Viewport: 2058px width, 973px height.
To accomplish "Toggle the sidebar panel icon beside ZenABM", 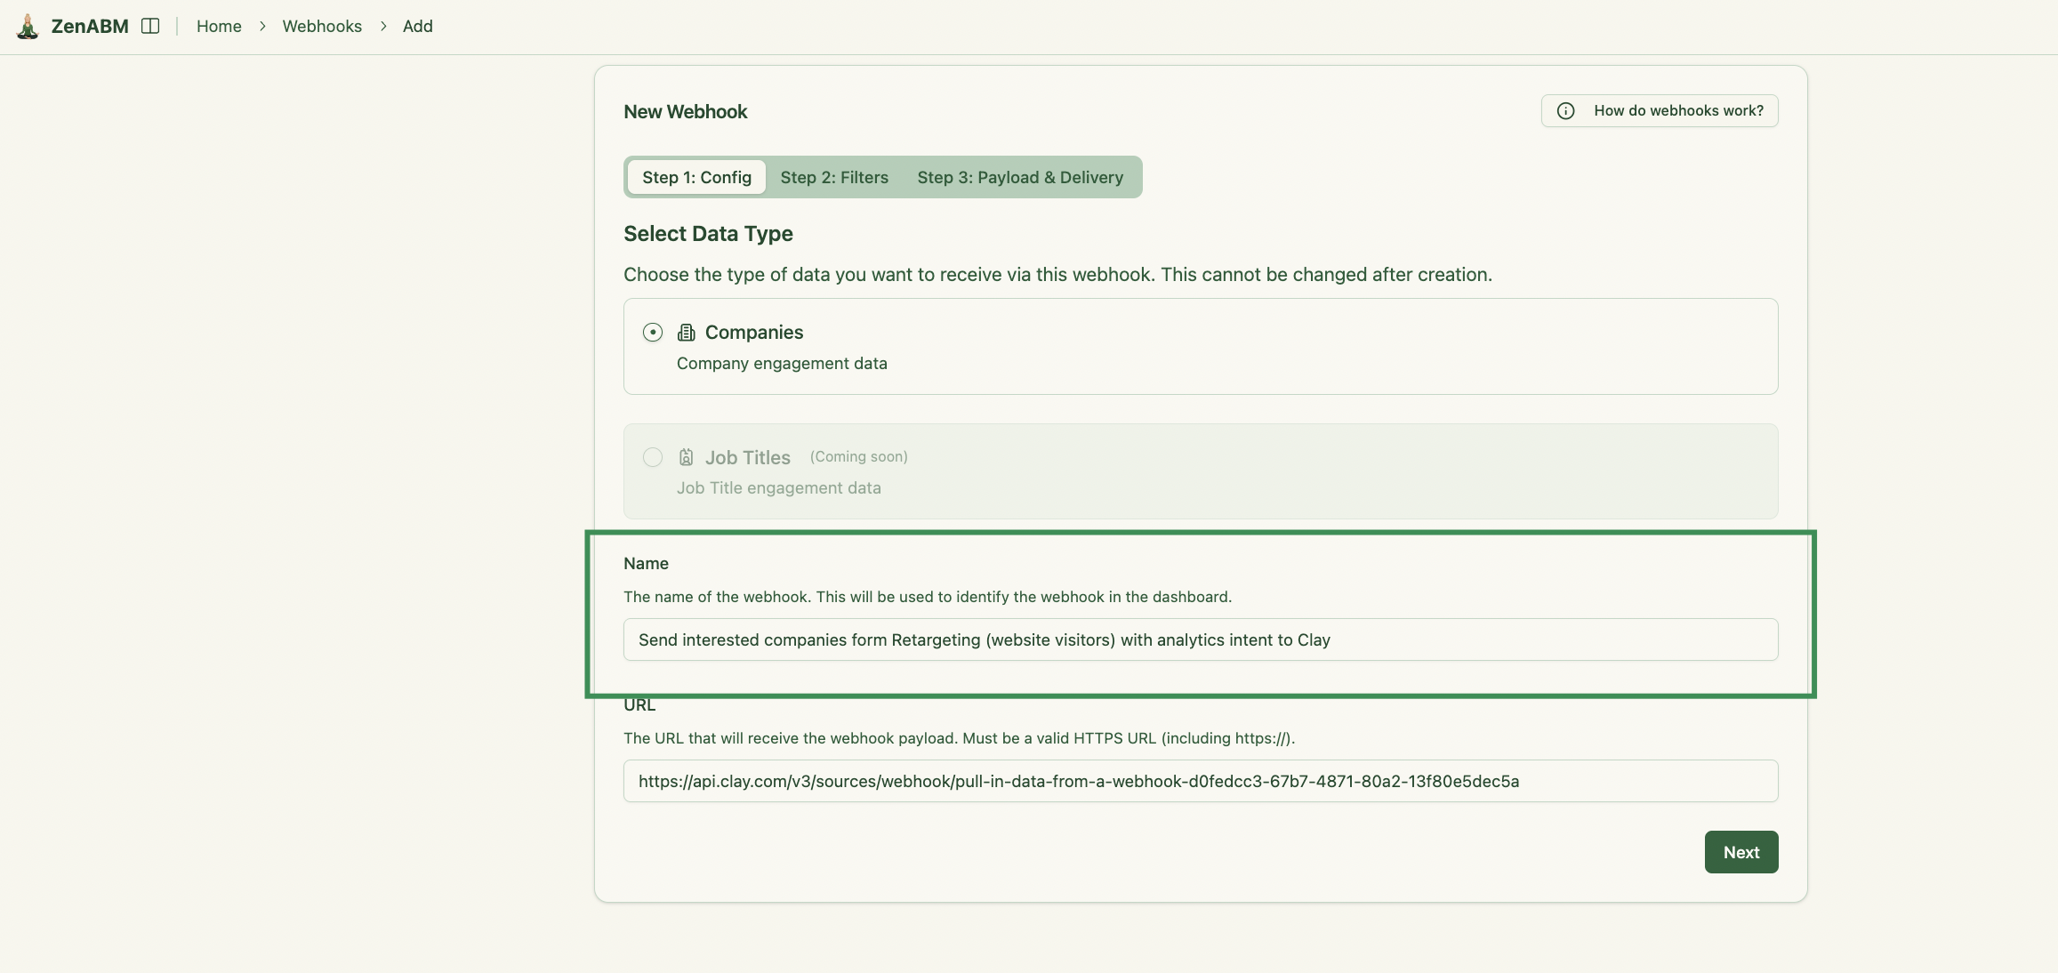I will pyautogui.click(x=149, y=26).
